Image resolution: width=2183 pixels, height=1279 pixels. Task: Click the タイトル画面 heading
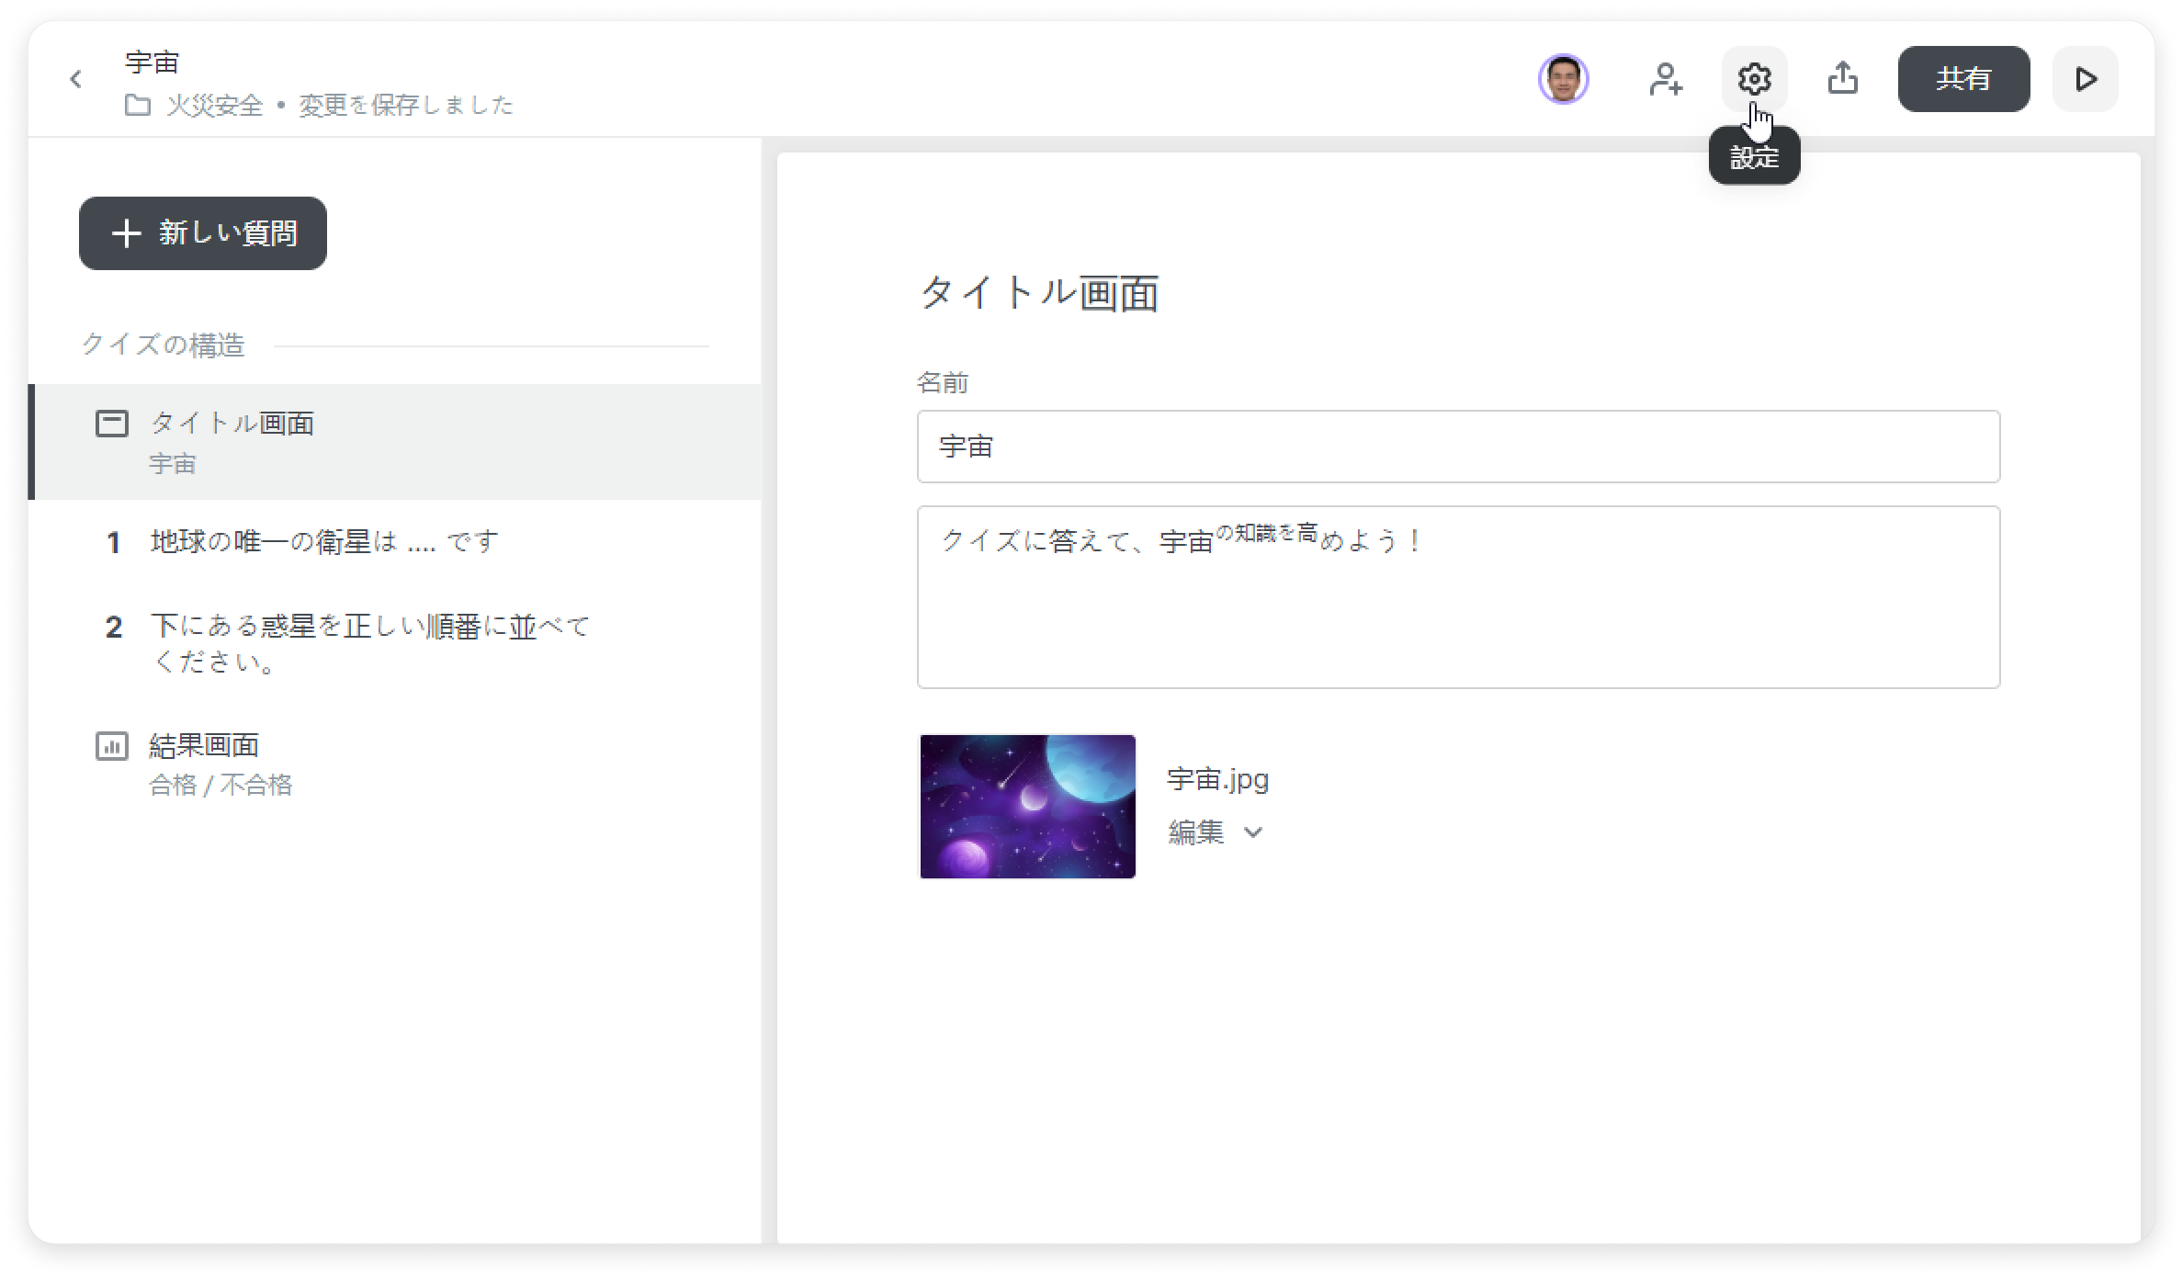click(x=1039, y=294)
